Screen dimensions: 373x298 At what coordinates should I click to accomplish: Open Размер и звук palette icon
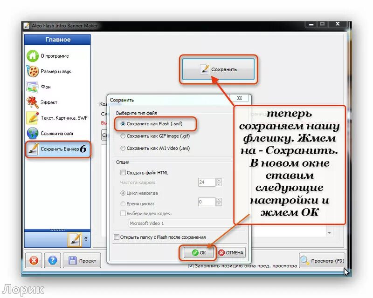[x=32, y=71]
